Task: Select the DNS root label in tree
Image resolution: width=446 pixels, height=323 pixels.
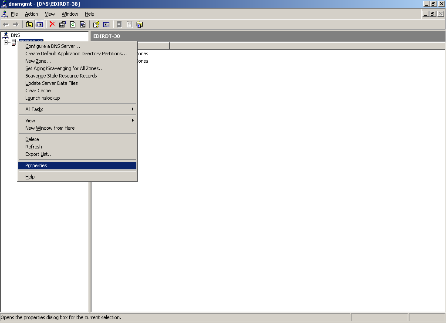Action: (15, 35)
